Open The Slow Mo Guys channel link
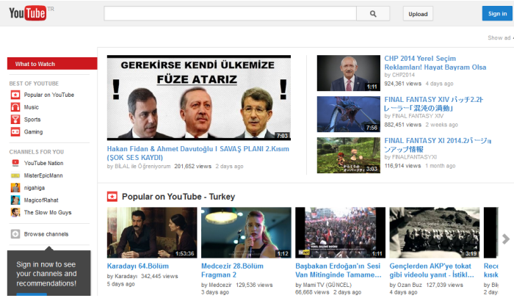 [x=48, y=212]
